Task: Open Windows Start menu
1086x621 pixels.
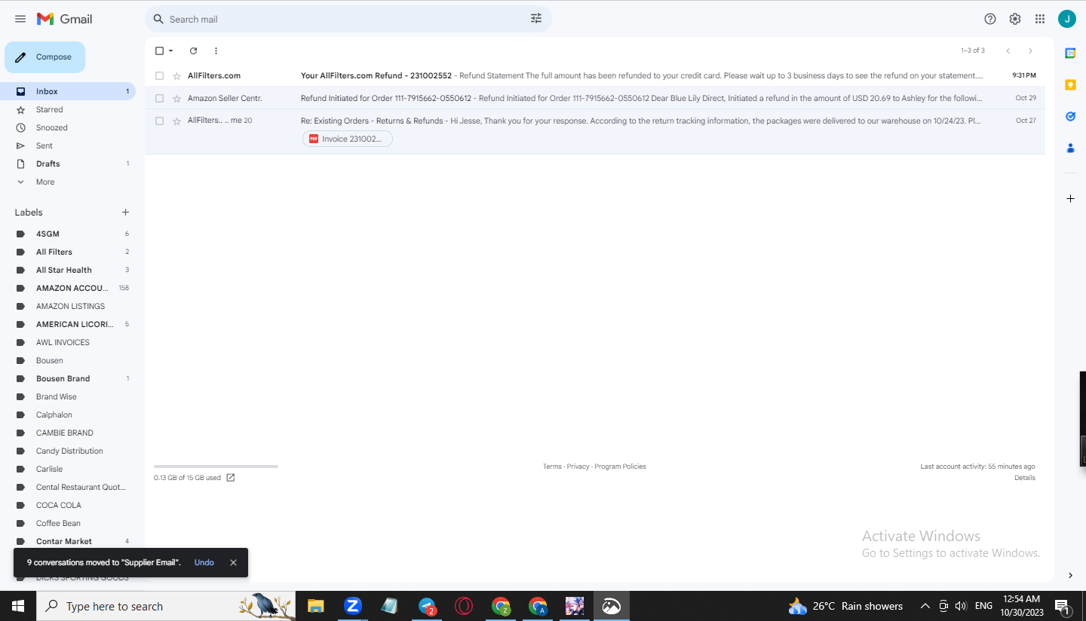Action: tap(18, 606)
